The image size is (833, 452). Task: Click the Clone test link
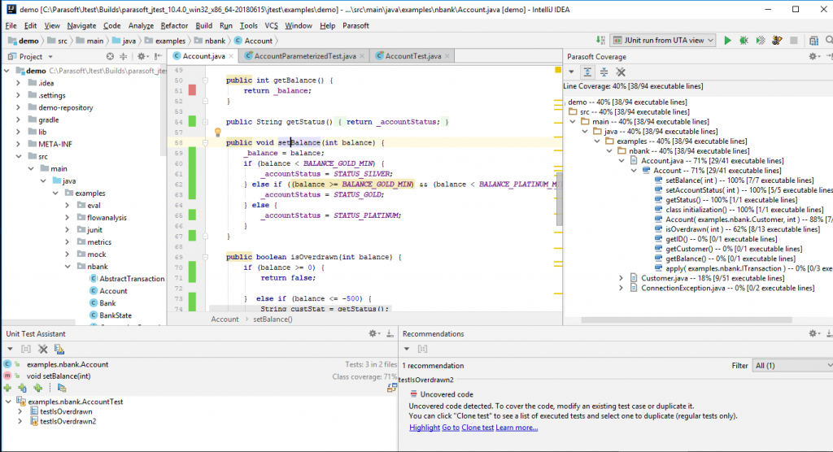click(478, 428)
